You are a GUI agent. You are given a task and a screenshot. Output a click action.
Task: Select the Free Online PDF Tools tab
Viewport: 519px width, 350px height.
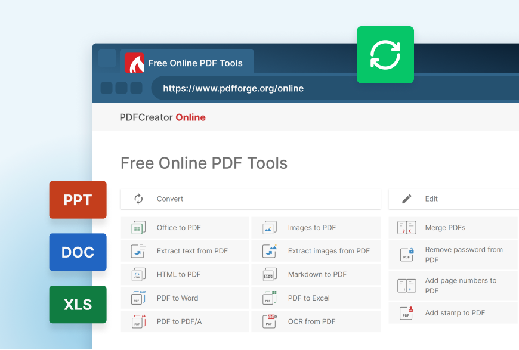click(x=187, y=62)
